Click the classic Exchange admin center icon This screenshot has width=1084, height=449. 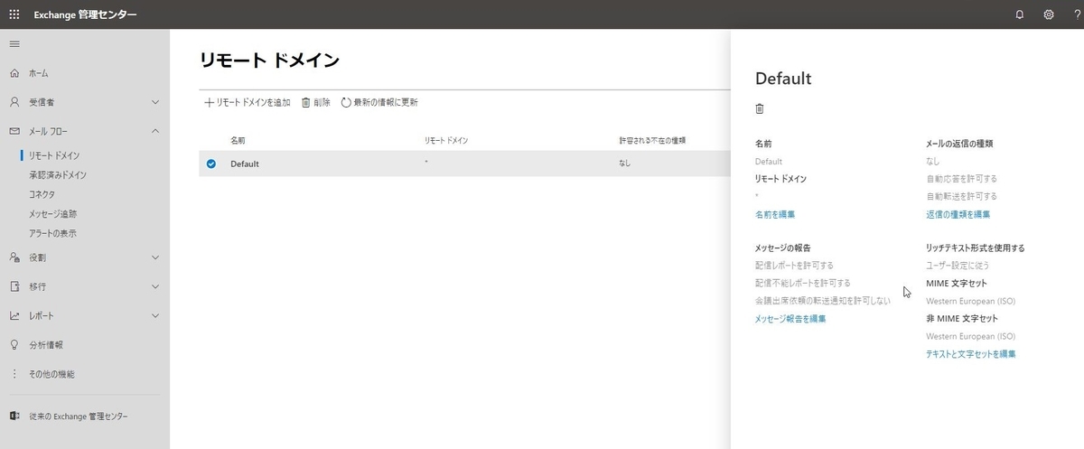(x=14, y=416)
